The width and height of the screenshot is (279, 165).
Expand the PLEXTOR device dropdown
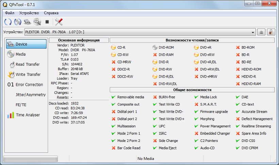(253, 32)
